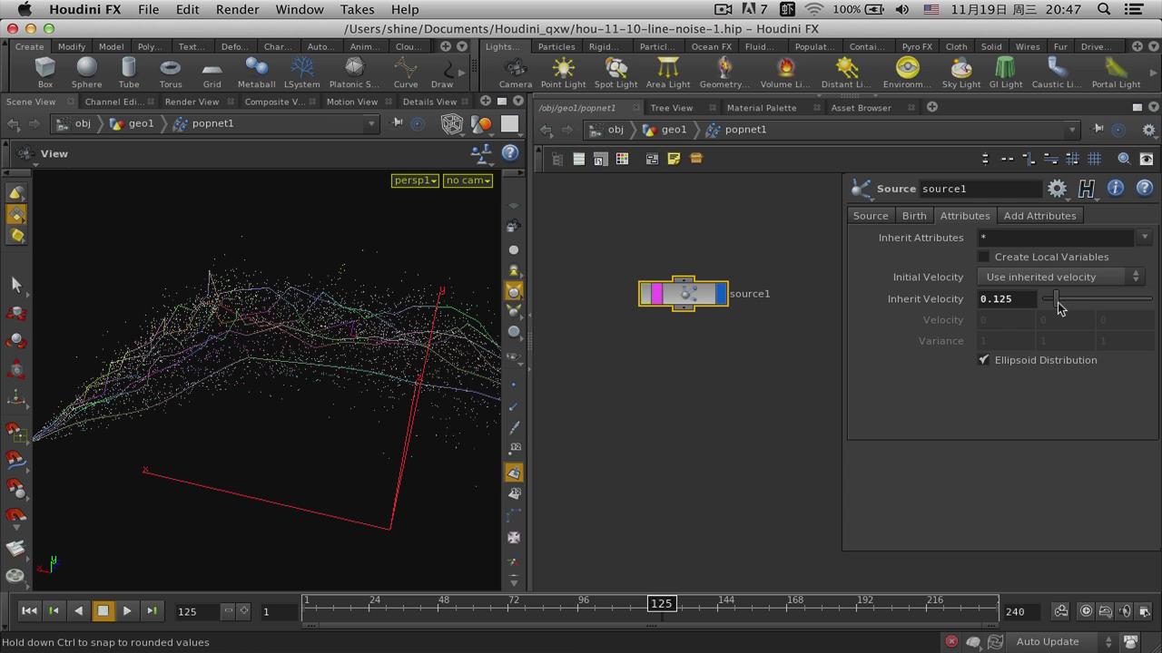This screenshot has height=653, width=1162.
Task: Stop playback
Action: [x=103, y=611]
